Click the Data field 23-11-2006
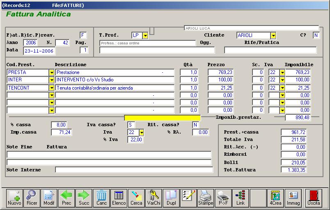The image size is (330, 210). pyautogui.click(x=39, y=51)
